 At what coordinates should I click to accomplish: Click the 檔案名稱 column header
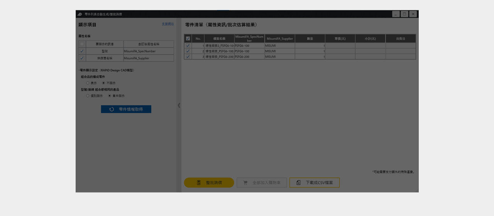219,39
